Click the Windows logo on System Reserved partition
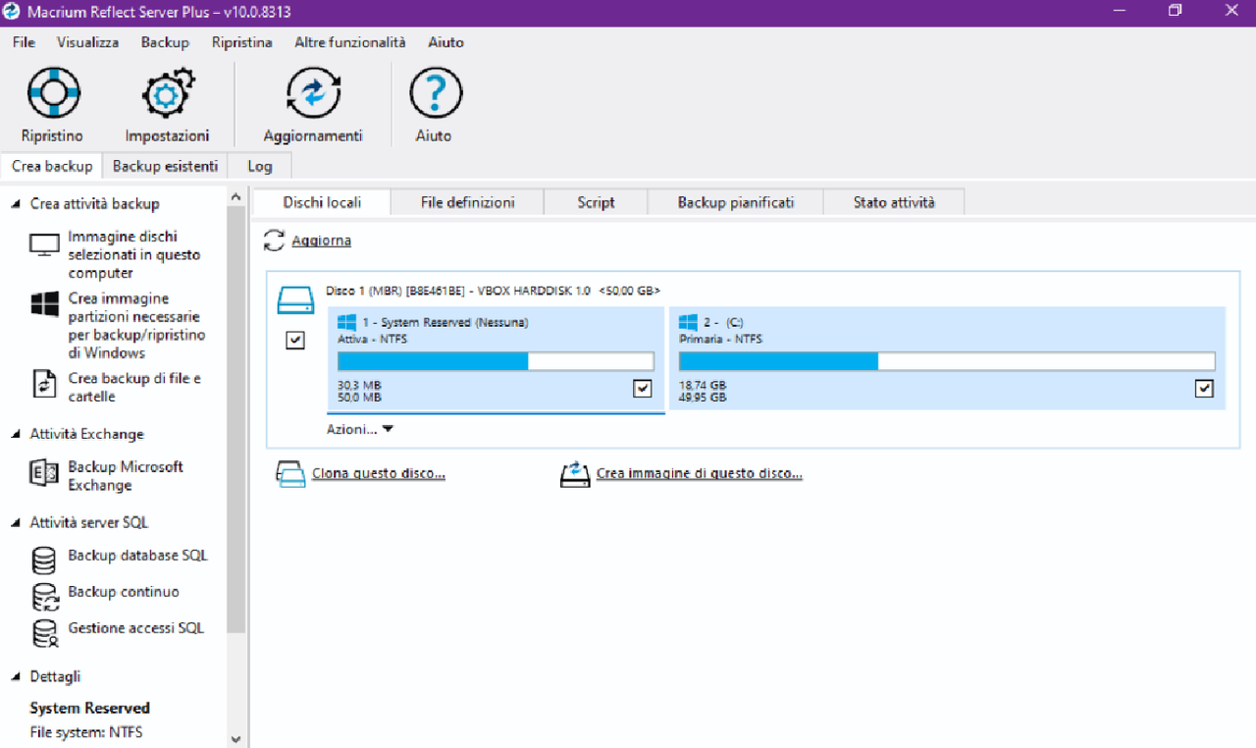The width and height of the screenshot is (1256, 748). (x=346, y=322)
